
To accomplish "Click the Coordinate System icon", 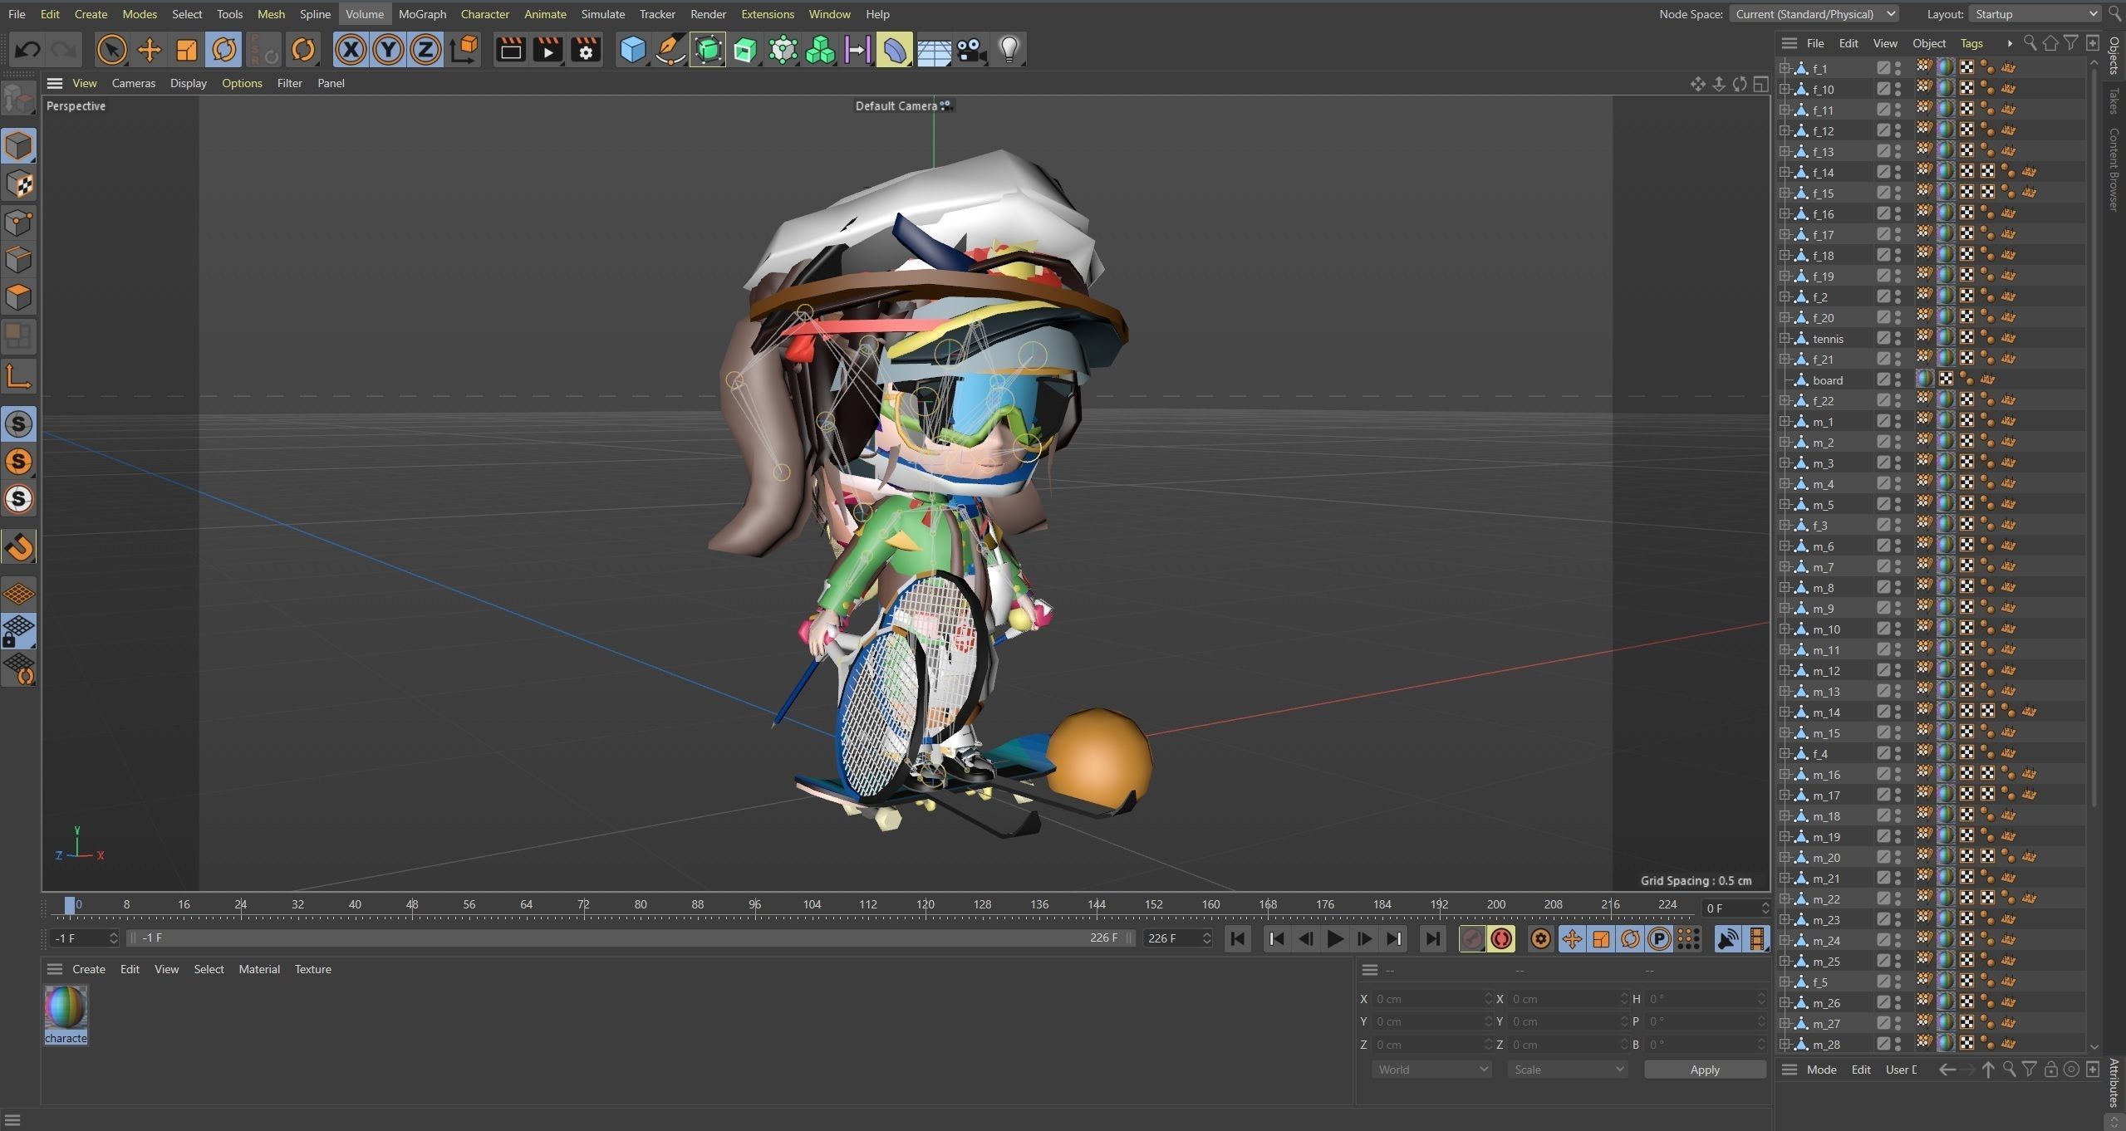I will tap(464, 50).
